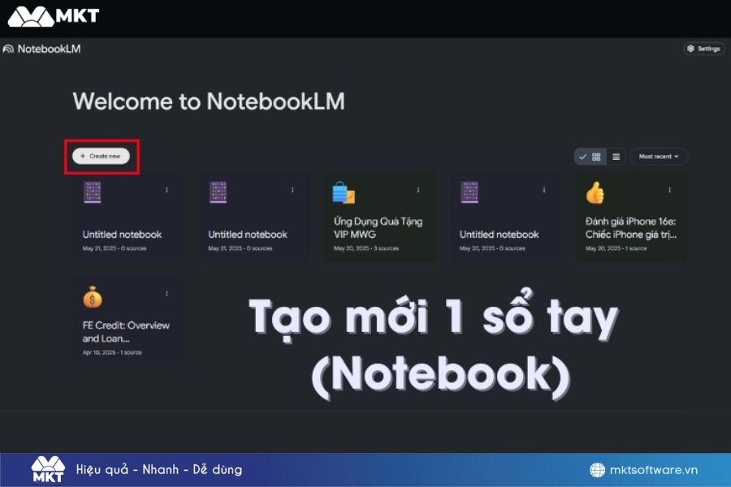Viewport: 731px width, 487px height.
Task: Click the NotebookLM logo icon
Action: click(9, 49)
